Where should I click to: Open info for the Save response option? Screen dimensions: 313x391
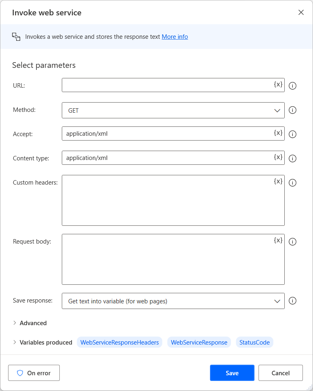[292, 301]
